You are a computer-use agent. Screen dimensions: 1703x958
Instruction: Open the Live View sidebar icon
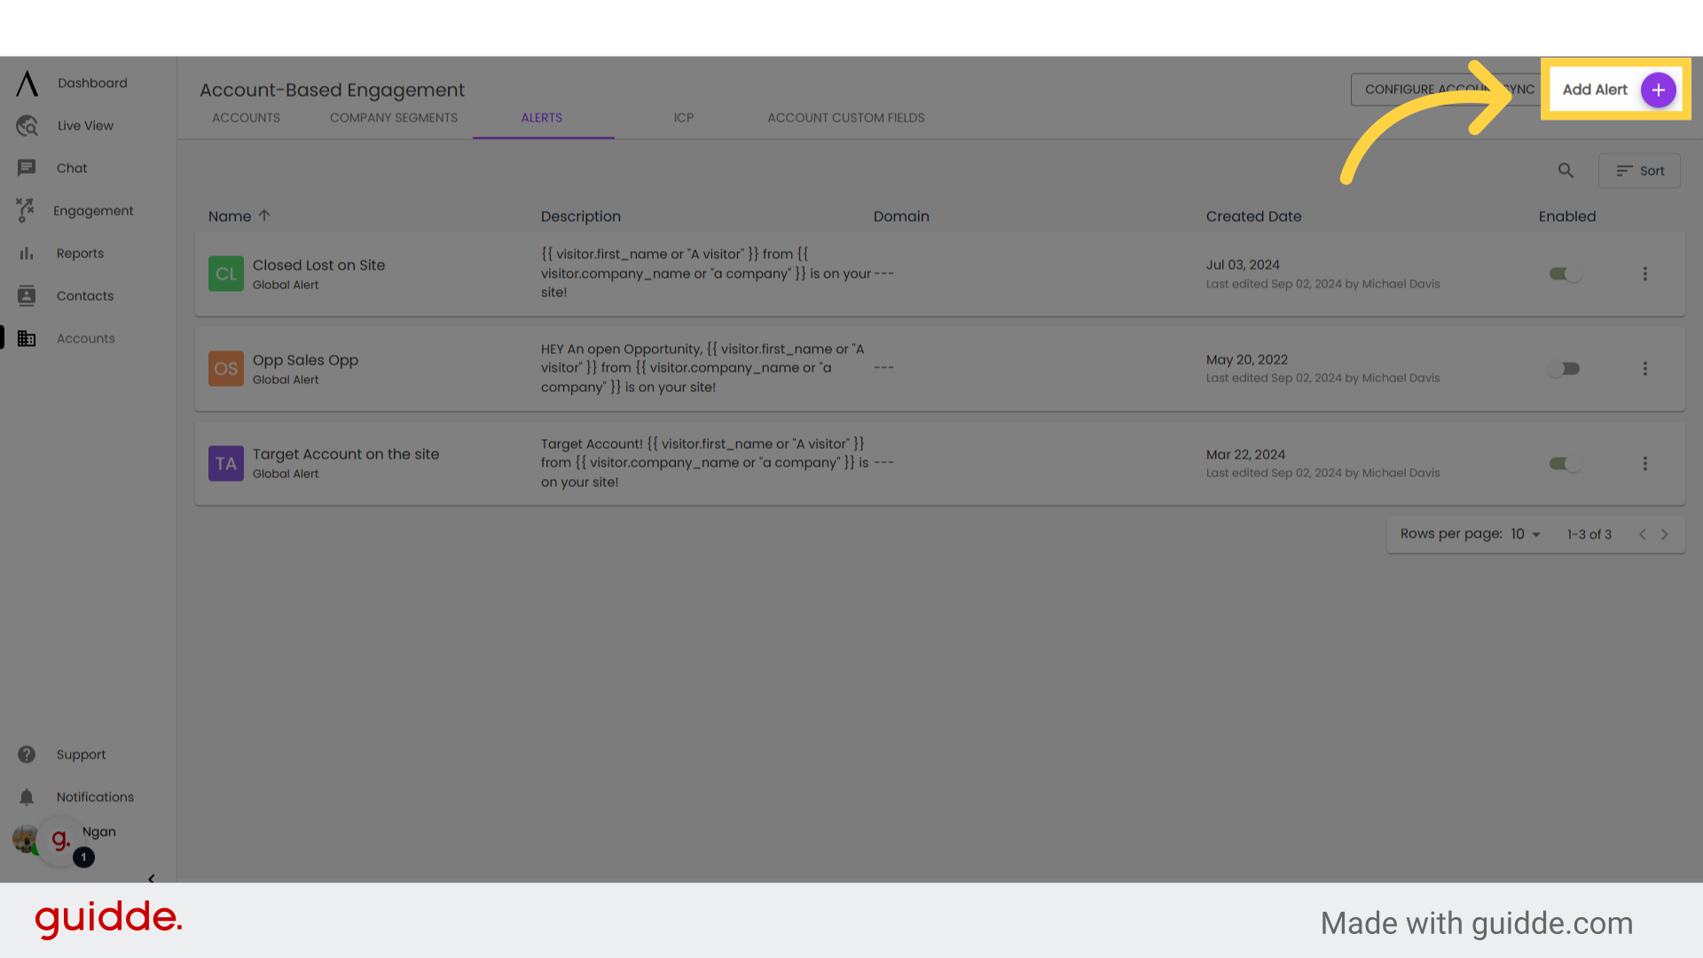(27, 126)
